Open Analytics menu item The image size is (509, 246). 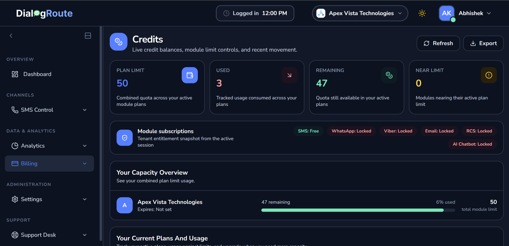[x=49, y=146]
